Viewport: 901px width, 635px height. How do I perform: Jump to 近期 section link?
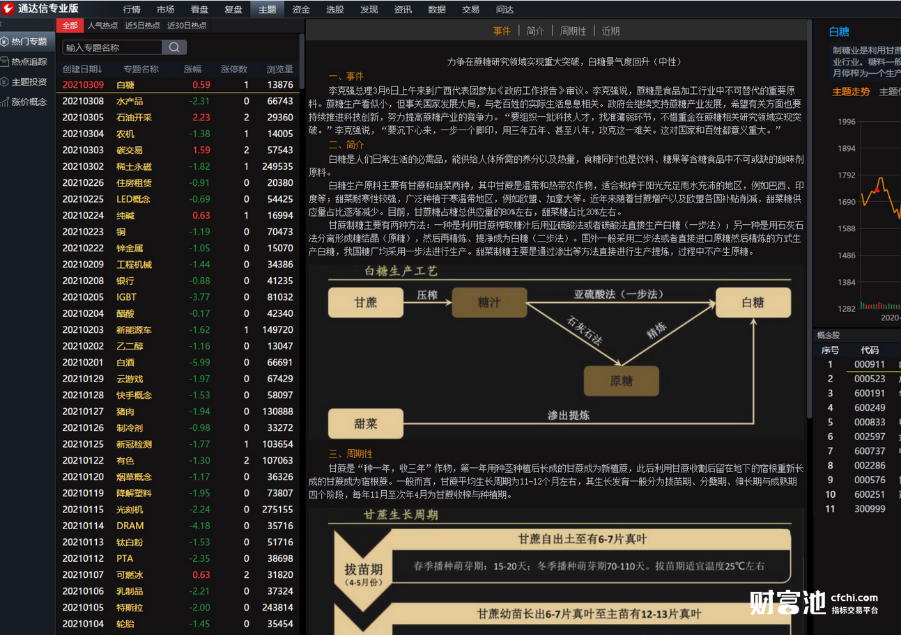click(610, 31)
